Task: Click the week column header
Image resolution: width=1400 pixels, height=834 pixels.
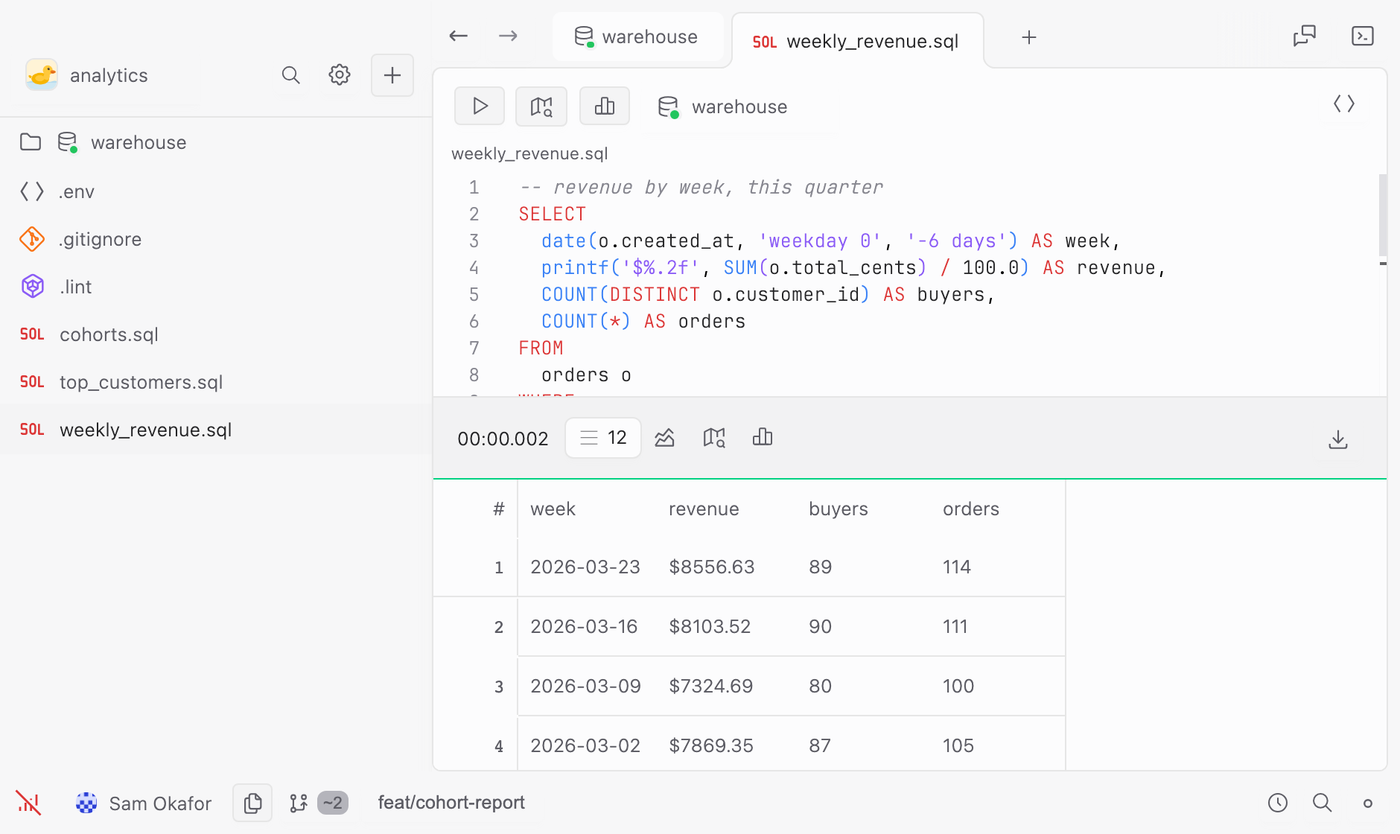Action: (x=553, y=509)
